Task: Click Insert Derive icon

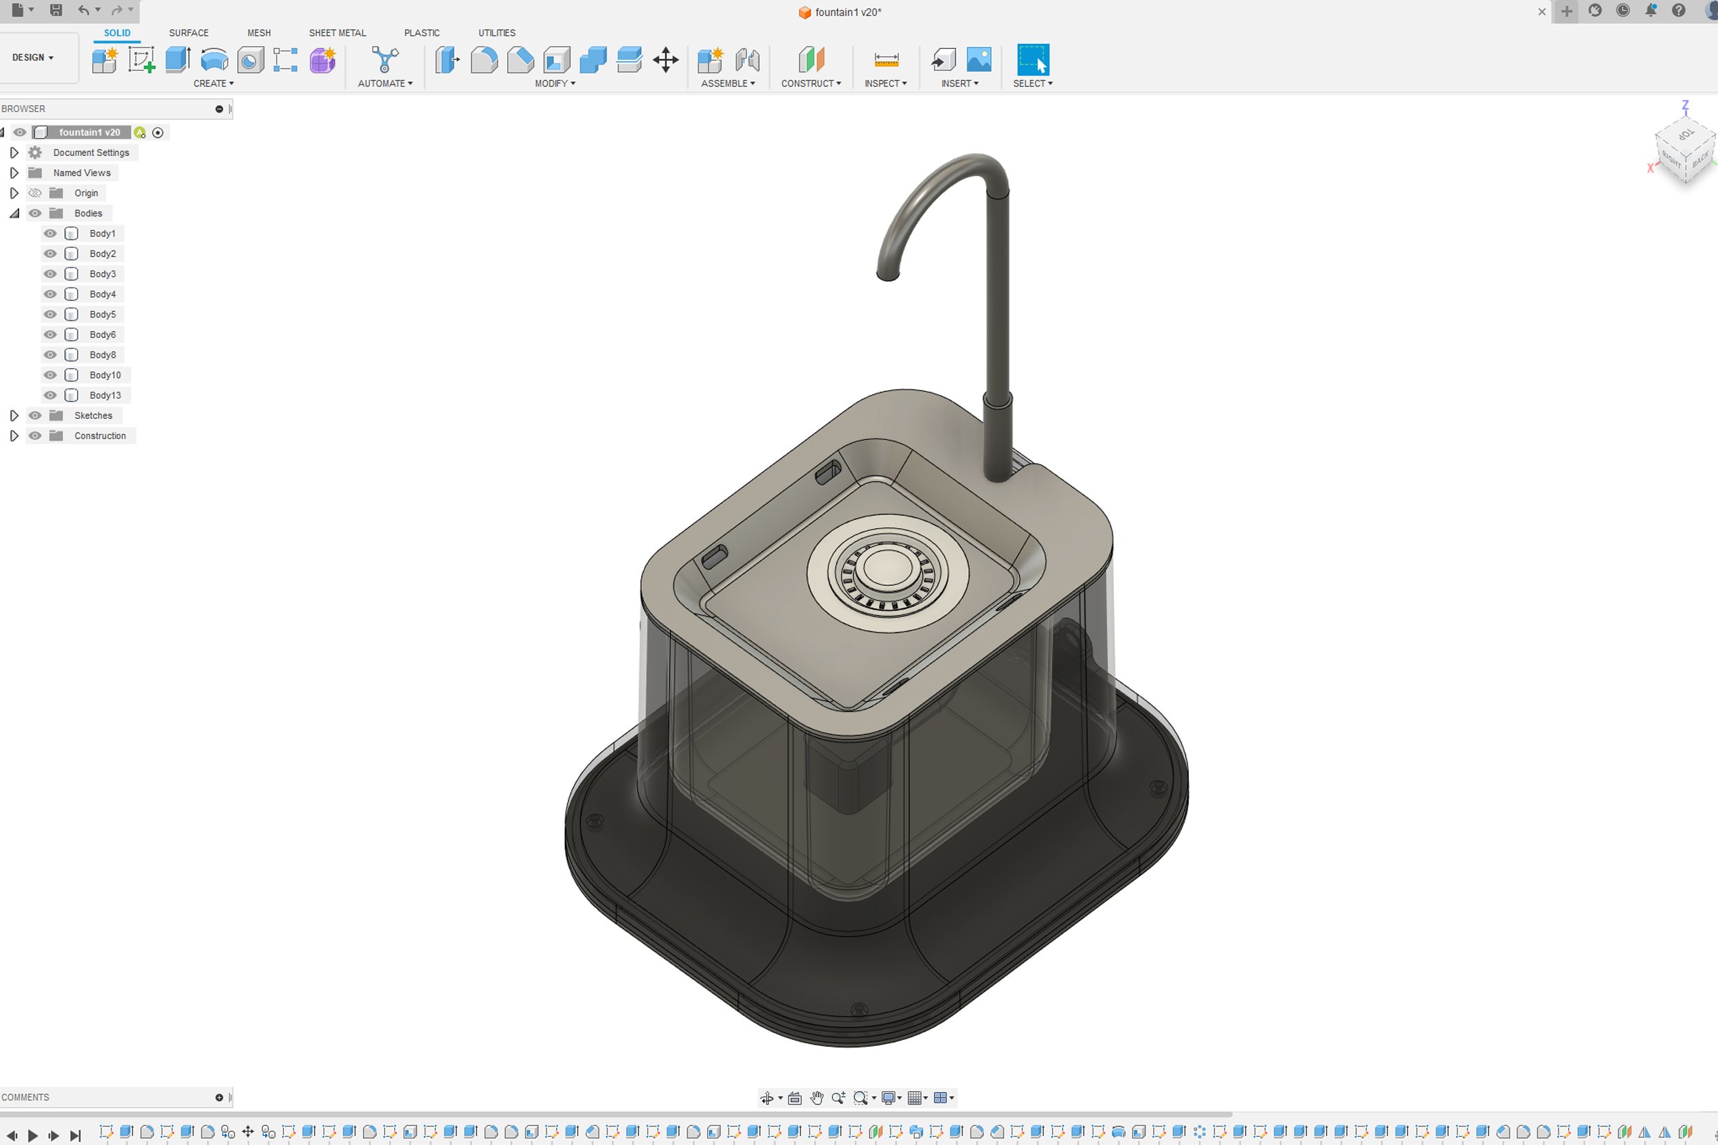Action: pyautogui.click(x=943, y=60)
